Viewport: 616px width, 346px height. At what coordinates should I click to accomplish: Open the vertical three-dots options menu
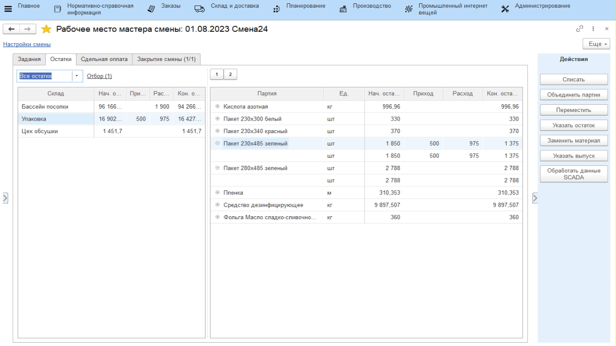pos(594,29)
